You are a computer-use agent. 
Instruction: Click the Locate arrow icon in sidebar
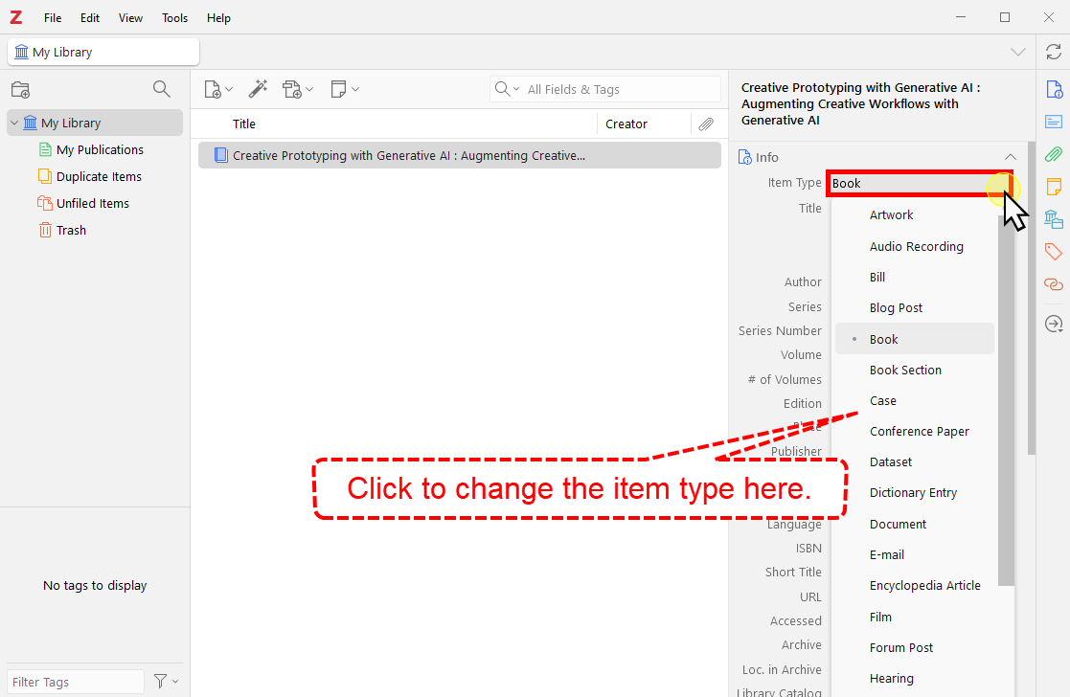pos(1053,325)
